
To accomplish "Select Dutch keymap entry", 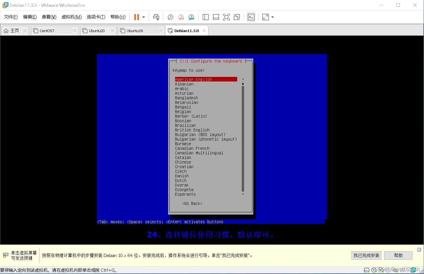I will (x=181, y=180).
